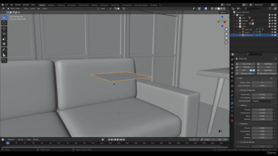The image size is (278, 156).
Task: Choose the Move tool
Action: [4, 29]
